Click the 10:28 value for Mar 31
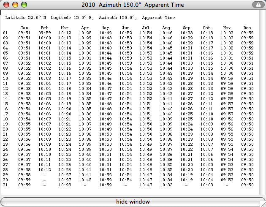266x207 pixels. pos(65,185)
